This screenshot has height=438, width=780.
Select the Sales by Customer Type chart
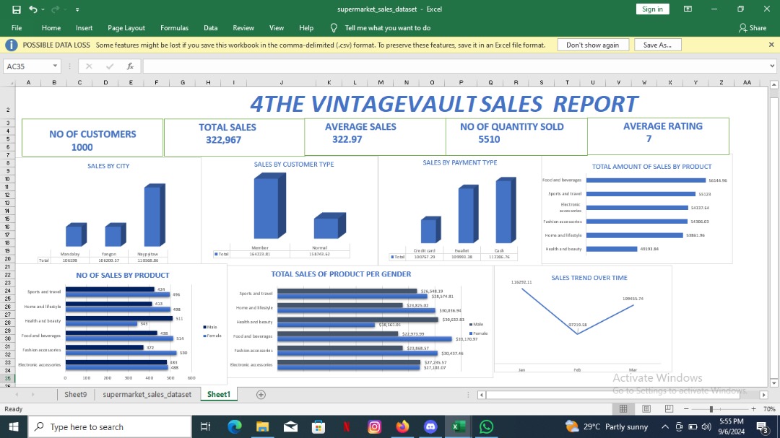click(290, 209)
